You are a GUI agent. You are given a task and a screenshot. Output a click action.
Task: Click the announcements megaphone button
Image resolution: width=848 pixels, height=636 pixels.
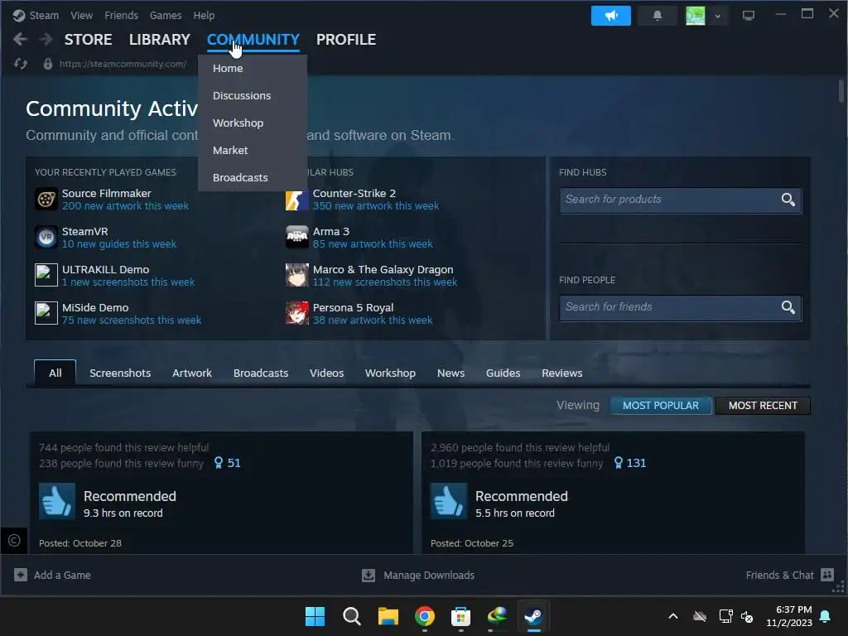[x=610, y=16]
